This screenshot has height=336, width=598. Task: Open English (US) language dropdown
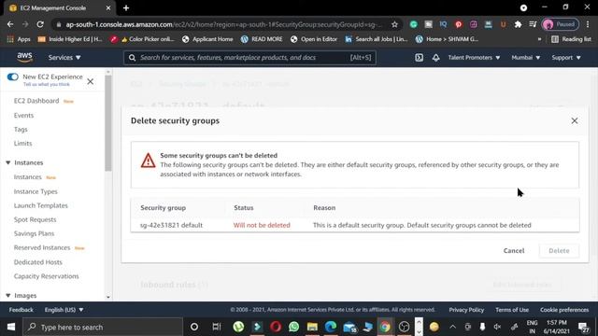[x=64, y=310]
